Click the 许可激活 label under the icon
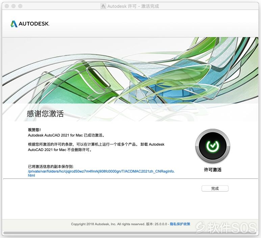Image resolution: width=261 pixels, height=238 pixels. coord(213,170)
